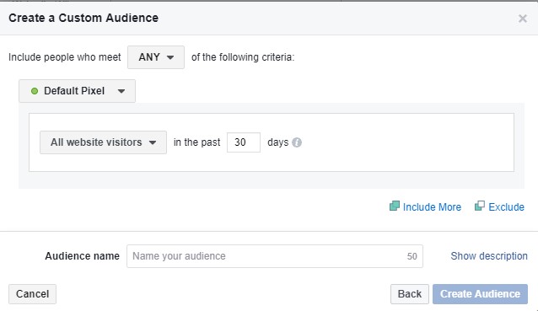Click the Exclude link
538x311 pixels.
(x=506, y=207)
